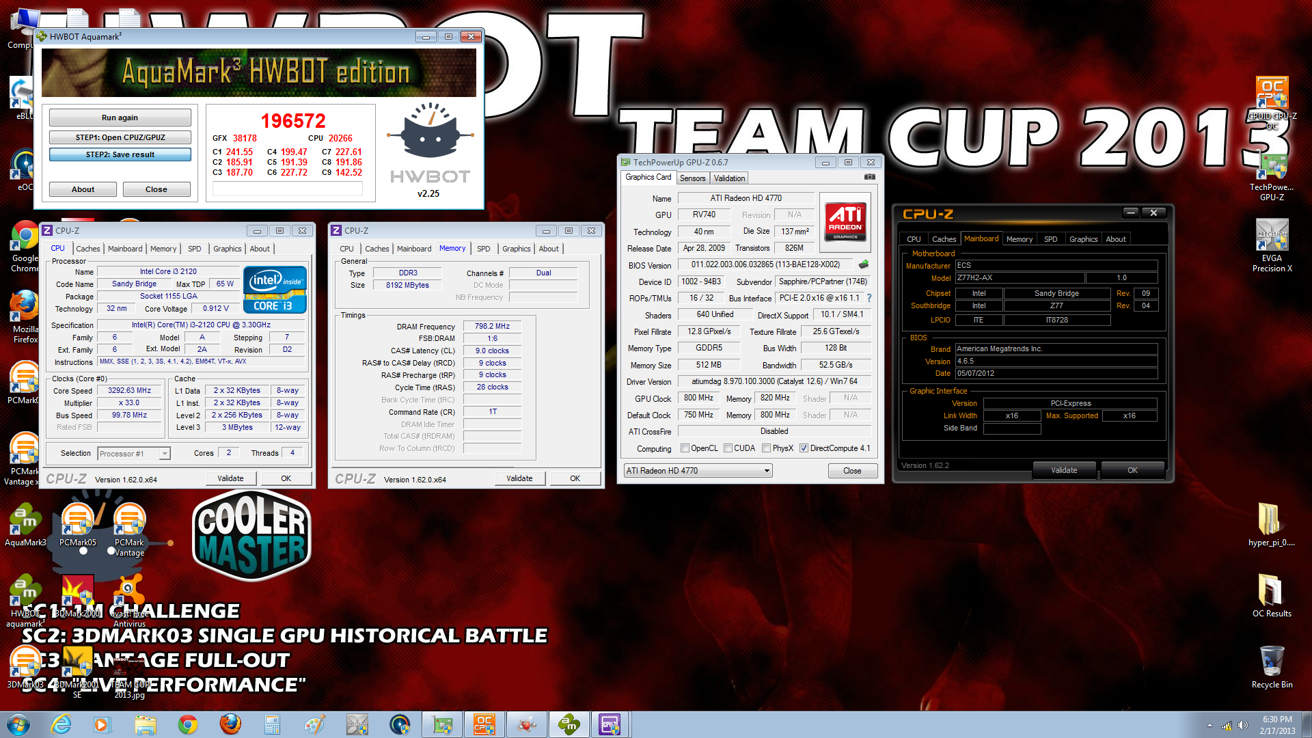Click the GPU Name field in GPU-Z

pos(746,198)
